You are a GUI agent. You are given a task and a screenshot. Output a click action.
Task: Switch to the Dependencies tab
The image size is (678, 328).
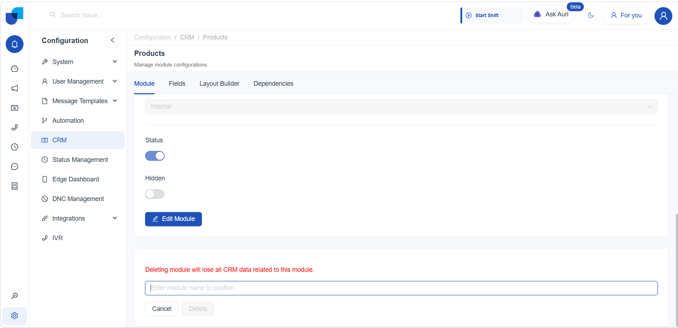coord(273,84)
